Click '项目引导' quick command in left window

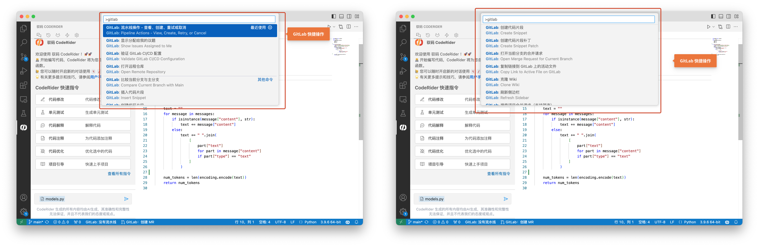(x=83, y=164)
